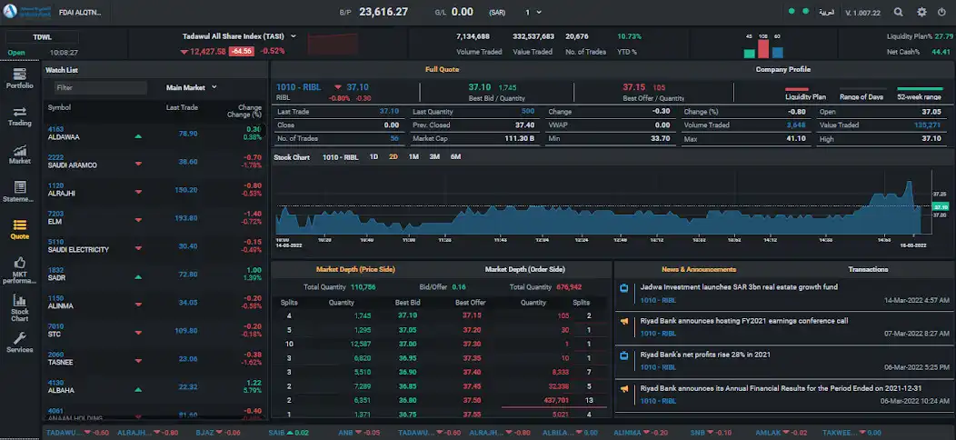The height and width of the screenshot is (440, 956).
Task: Click best offer 37.50 in market depth
Action: [472, 400]
